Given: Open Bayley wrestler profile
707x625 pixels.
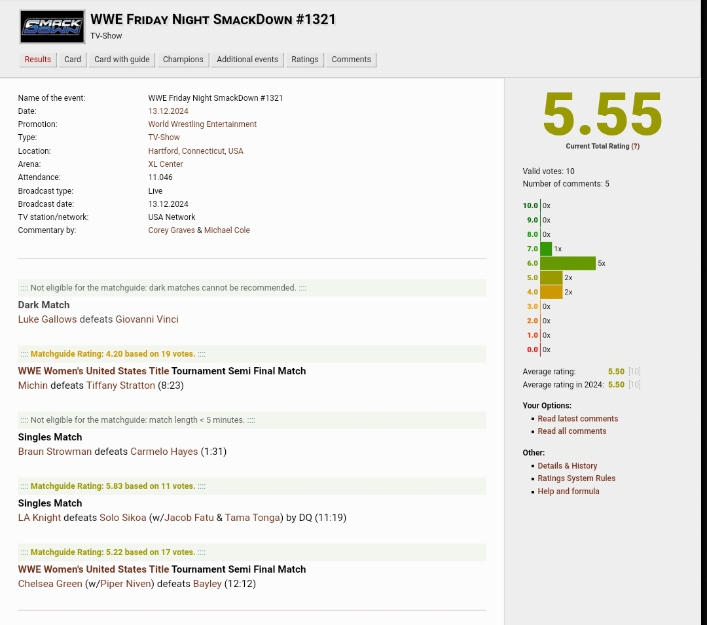Looking at the screenshot, I should click(x=208, y=584).
